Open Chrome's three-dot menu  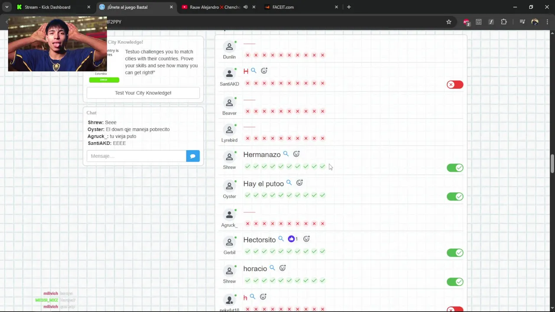pyautogui.click(x=547, y=22)
